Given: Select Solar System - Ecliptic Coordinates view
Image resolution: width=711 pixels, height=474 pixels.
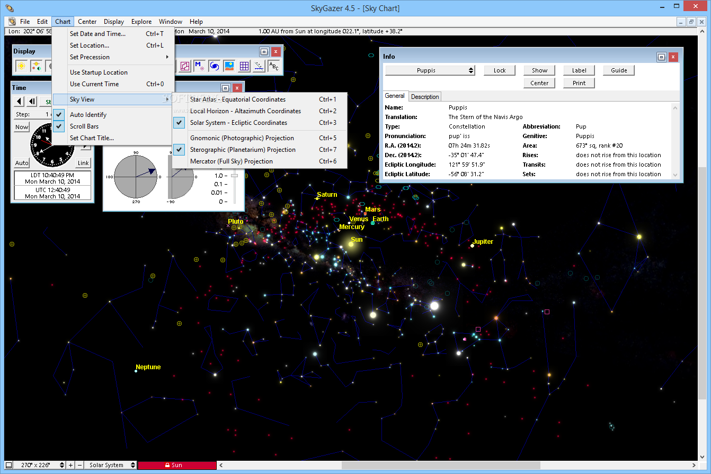Looking at the screenshot, I should 260,123.
